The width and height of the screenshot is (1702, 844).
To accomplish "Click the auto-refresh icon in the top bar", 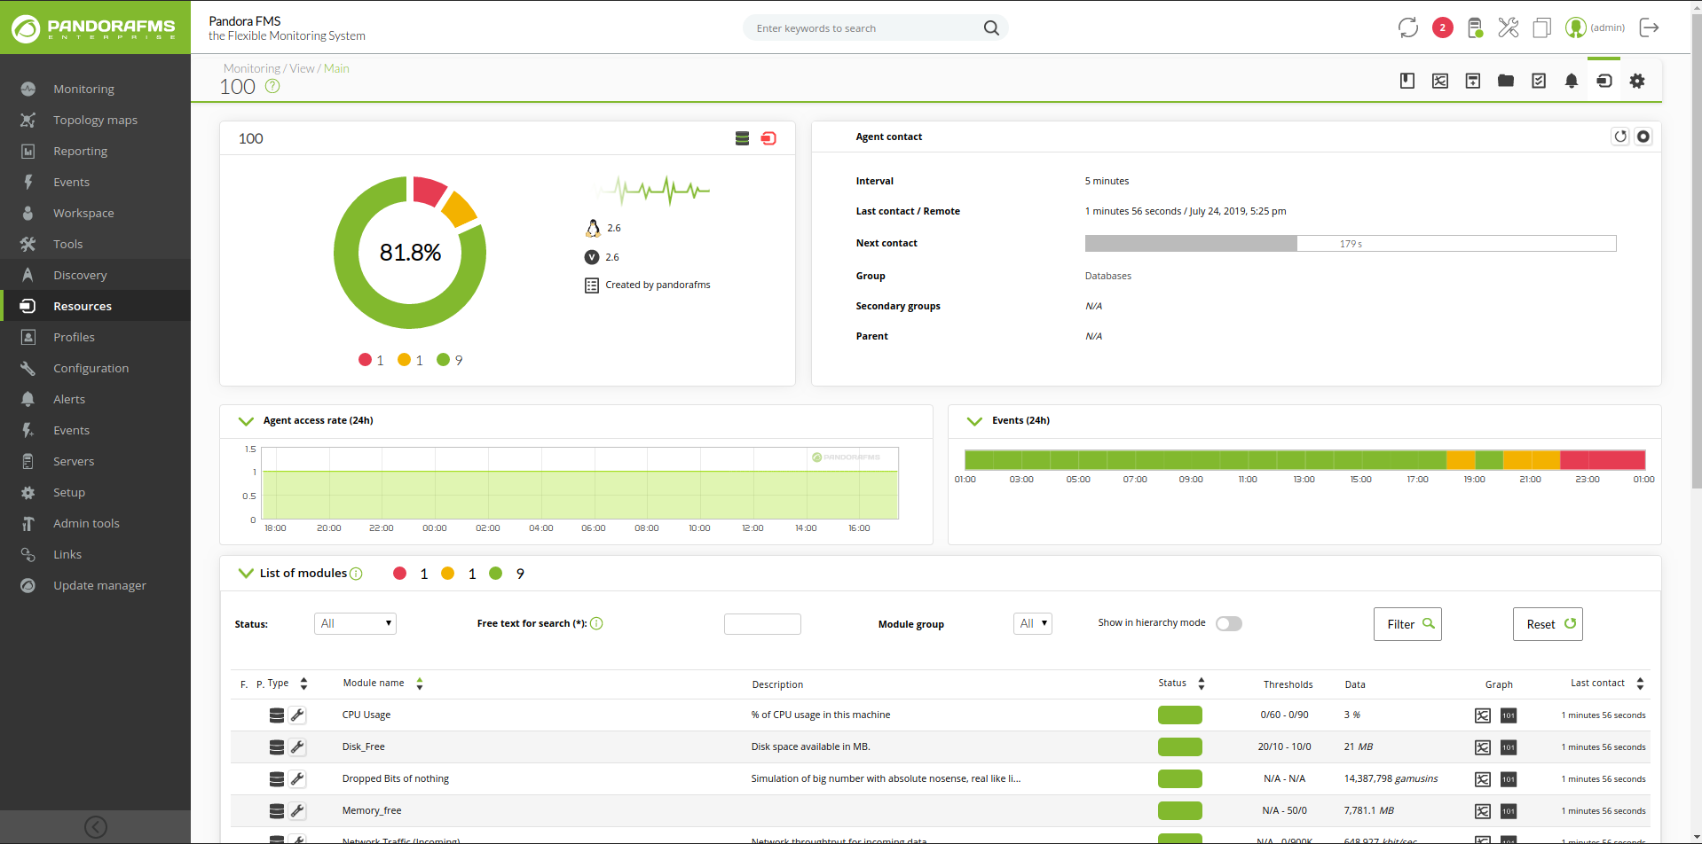I will [1408, 27].
